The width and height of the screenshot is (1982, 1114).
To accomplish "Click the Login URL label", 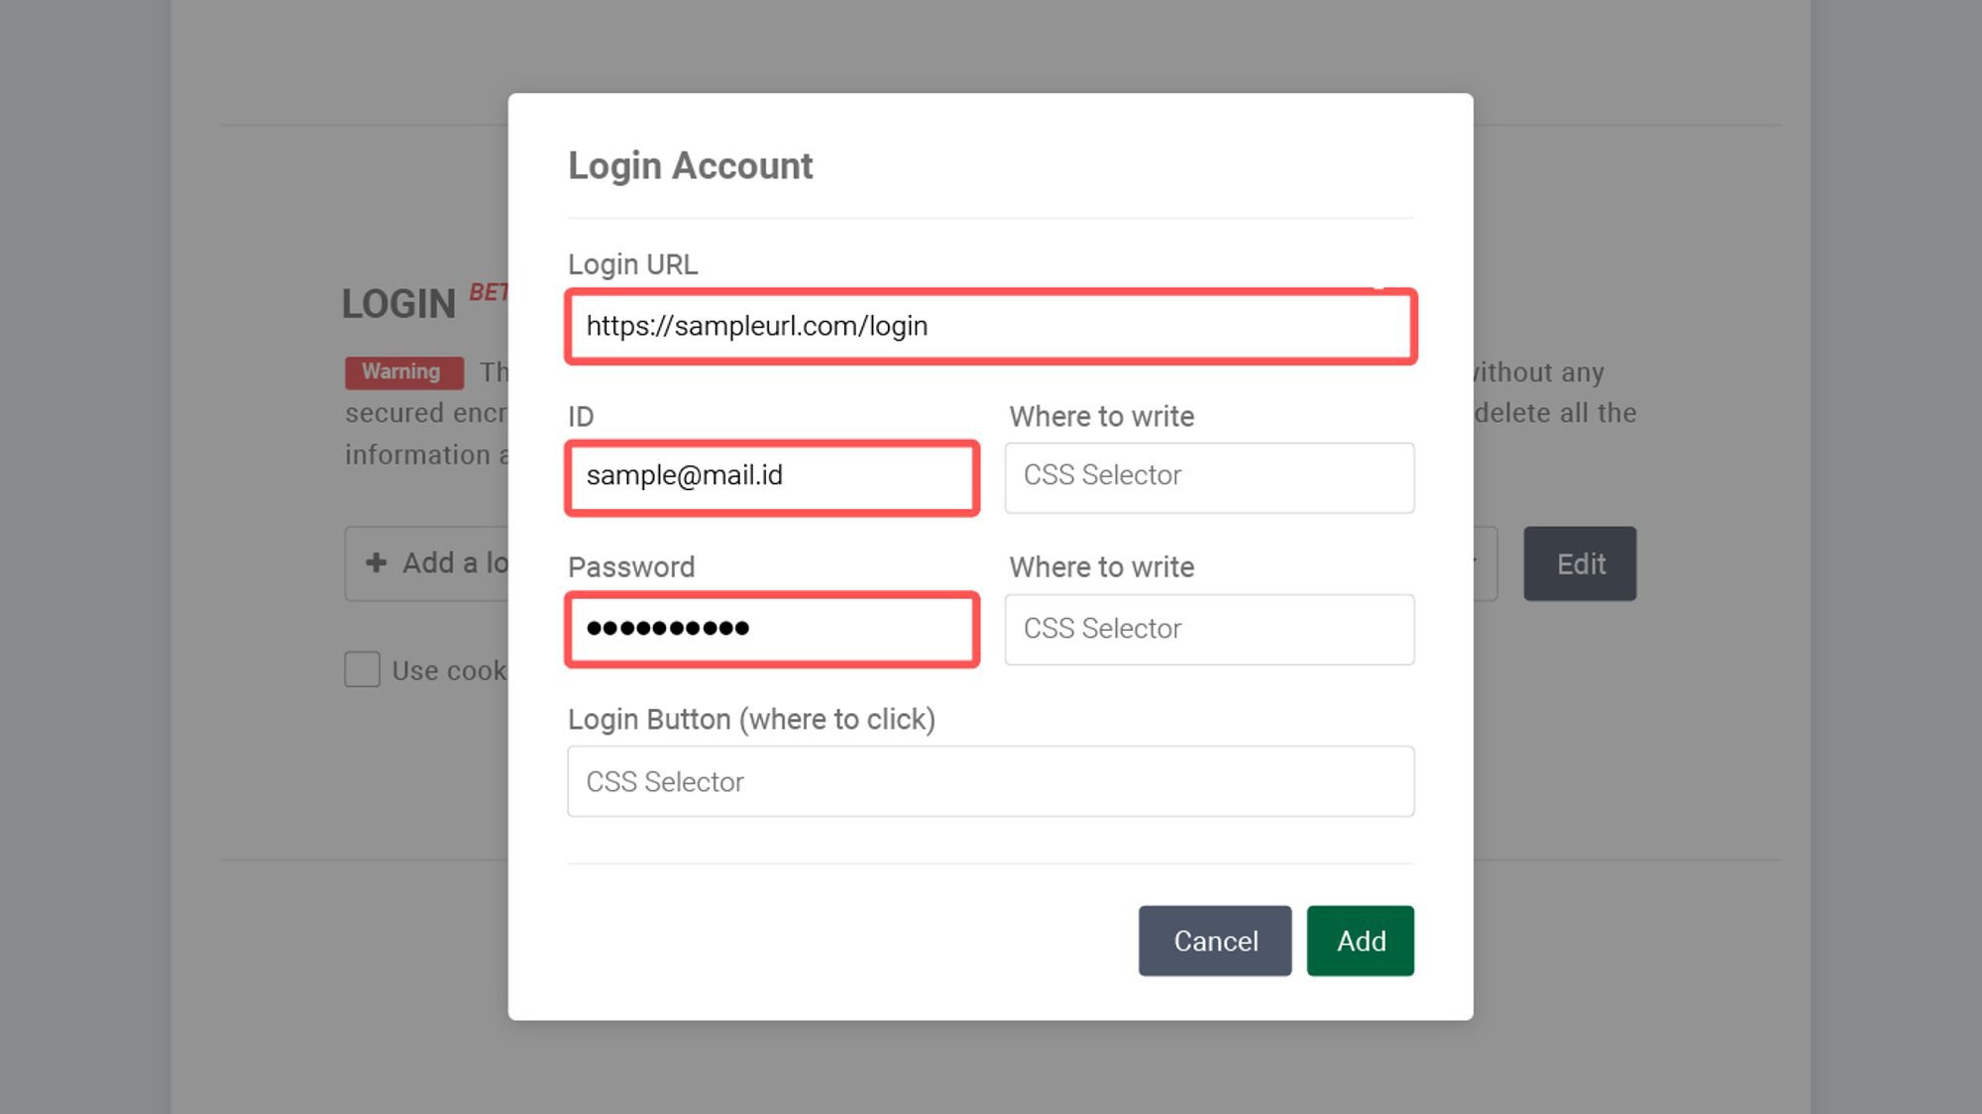I will pos(632,264).
